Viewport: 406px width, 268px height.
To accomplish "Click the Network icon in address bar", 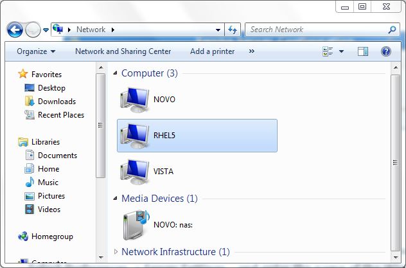I will click(58, 30).
